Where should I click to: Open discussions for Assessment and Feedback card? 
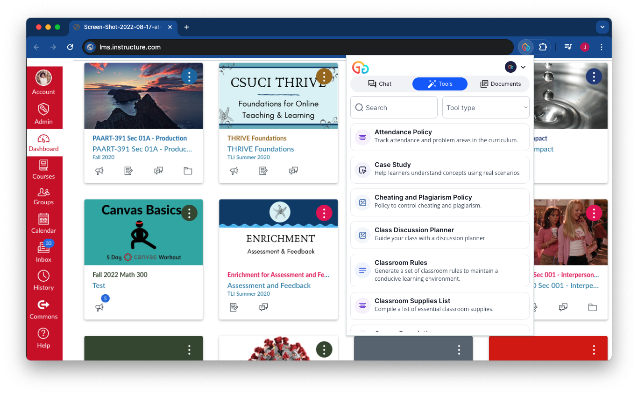click(263, 307)
